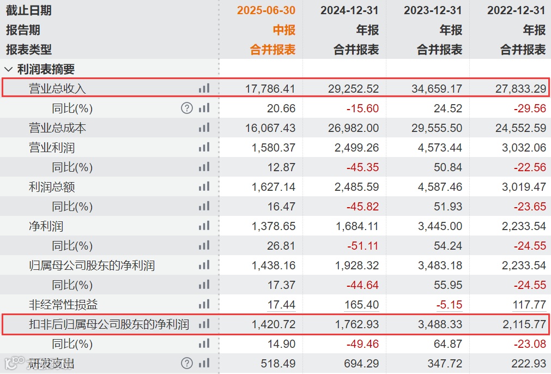The image size is (551, 374).
Task: Select revenue cell 34,659.17
Action: (x=437, y=88)
